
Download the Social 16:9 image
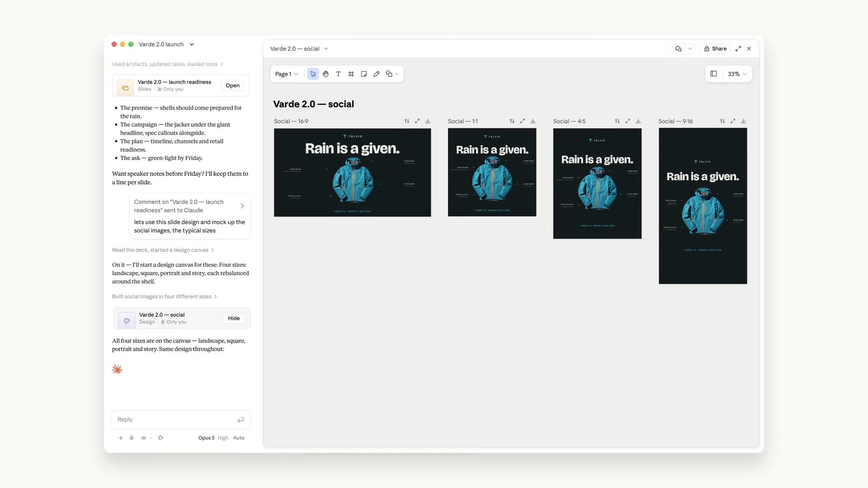428,121
